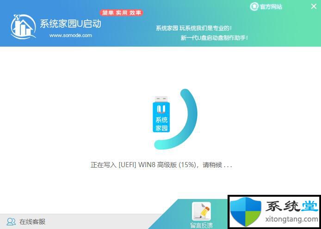The height and width of the screenshot is (229, 321).
Task: Open the 留言反馈 notepad icon
Action: [201, 211]
